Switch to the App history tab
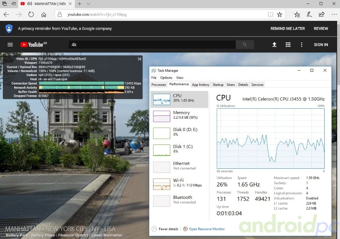This screenshot has width=340, height=239. pos(200,85)
